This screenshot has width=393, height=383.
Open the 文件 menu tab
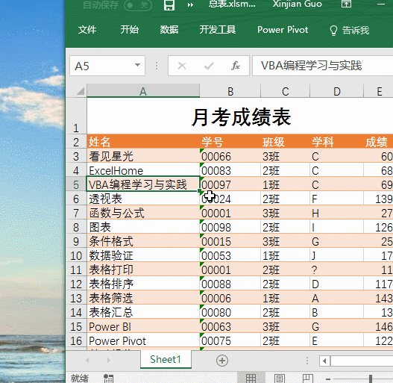(x=87, y=30)
